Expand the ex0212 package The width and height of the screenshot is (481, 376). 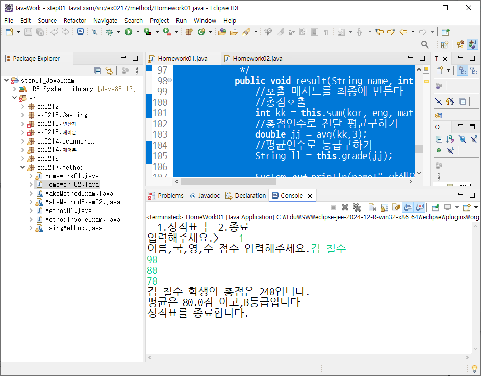(x=23, y=106)
